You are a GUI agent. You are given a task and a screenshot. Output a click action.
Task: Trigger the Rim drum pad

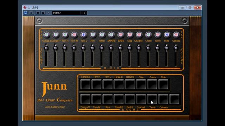pyautogui.click(x=108, y=99)
